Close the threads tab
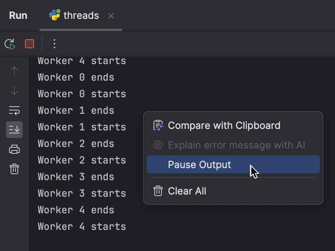Image resolution: width=335 pixels, height=251 pixels. tap(110, 15)
